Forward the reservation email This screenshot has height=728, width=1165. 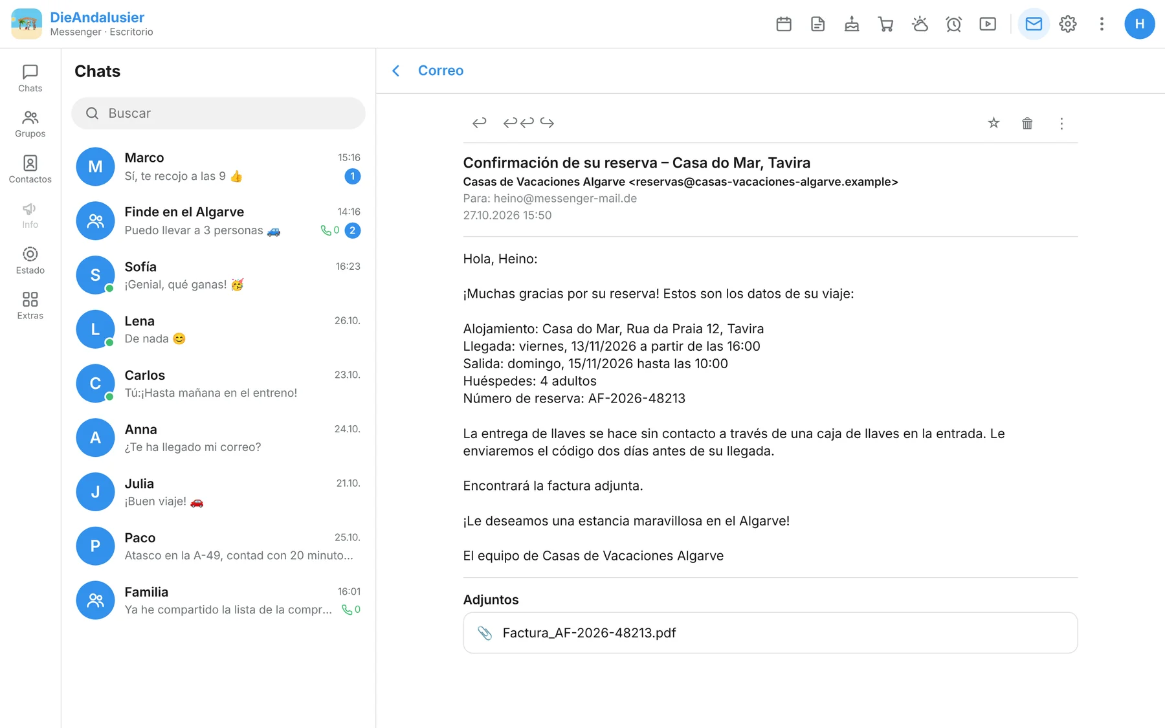point(548,122)
